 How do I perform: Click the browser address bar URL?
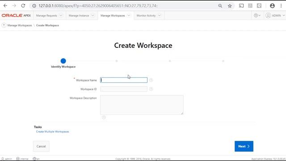(x=98, y=6)
